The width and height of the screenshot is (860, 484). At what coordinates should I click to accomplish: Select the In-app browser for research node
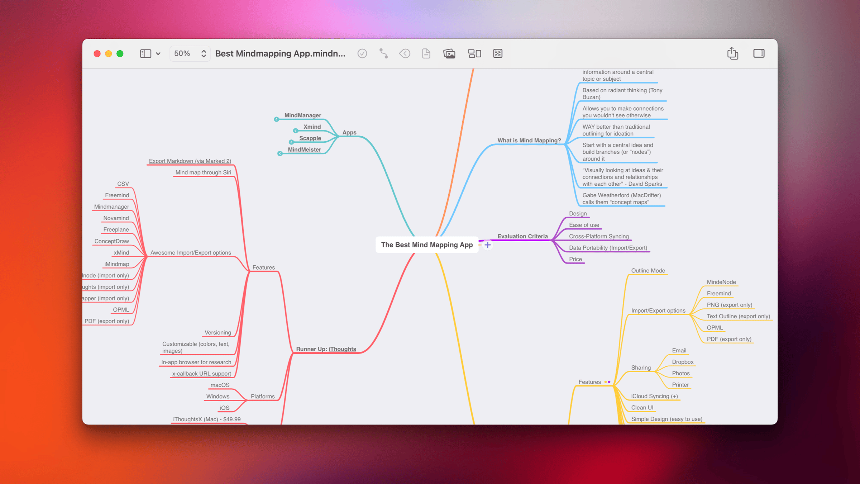point(196,362)
